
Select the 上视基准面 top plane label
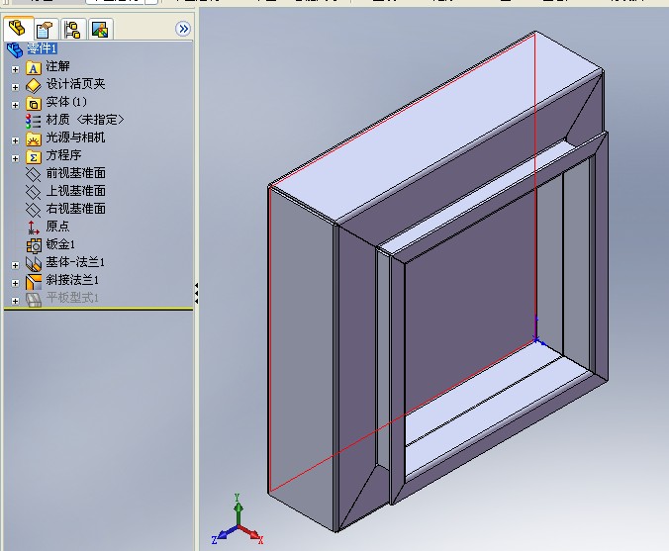pos(75,191)
